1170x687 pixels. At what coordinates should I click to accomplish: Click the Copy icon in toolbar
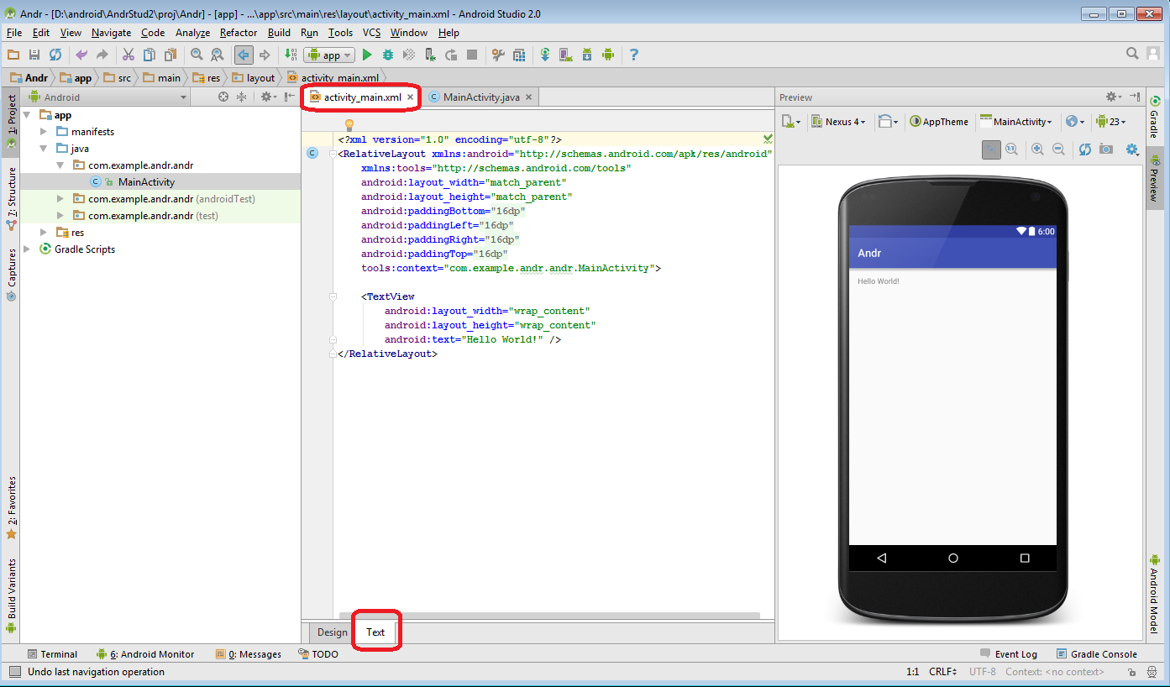point(150,55)
